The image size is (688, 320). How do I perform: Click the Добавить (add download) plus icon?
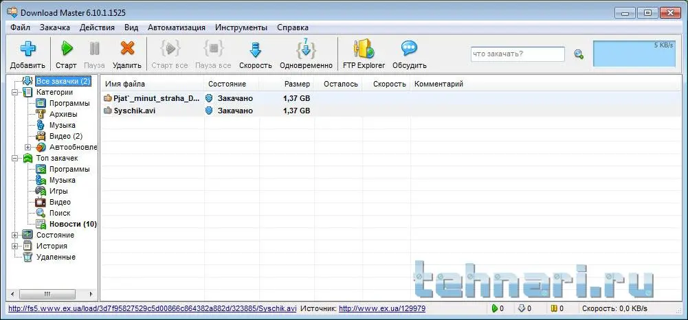27,48
